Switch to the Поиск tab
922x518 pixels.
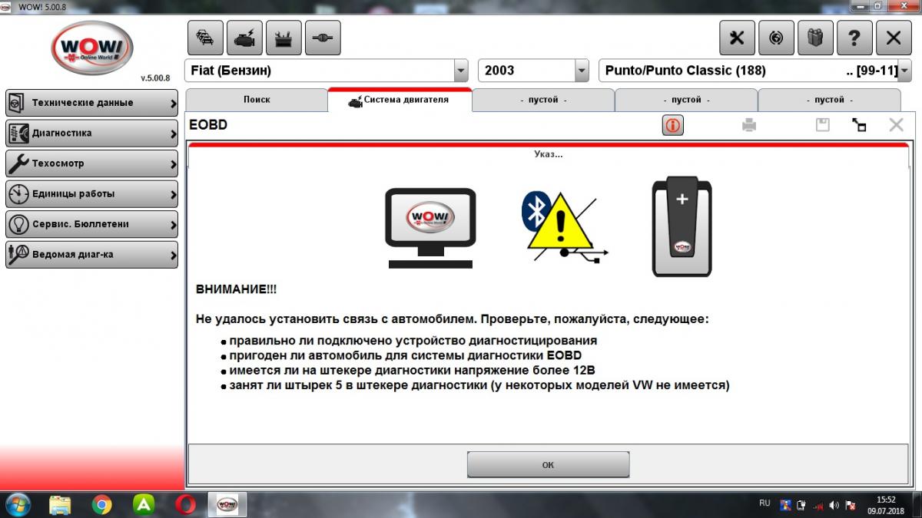tap(257, 100)
